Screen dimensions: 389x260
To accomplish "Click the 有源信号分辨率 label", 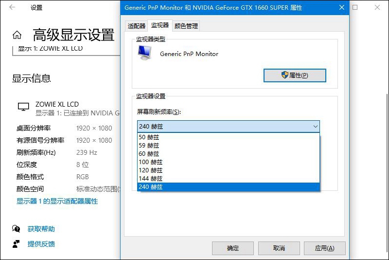I will [40, 140].
